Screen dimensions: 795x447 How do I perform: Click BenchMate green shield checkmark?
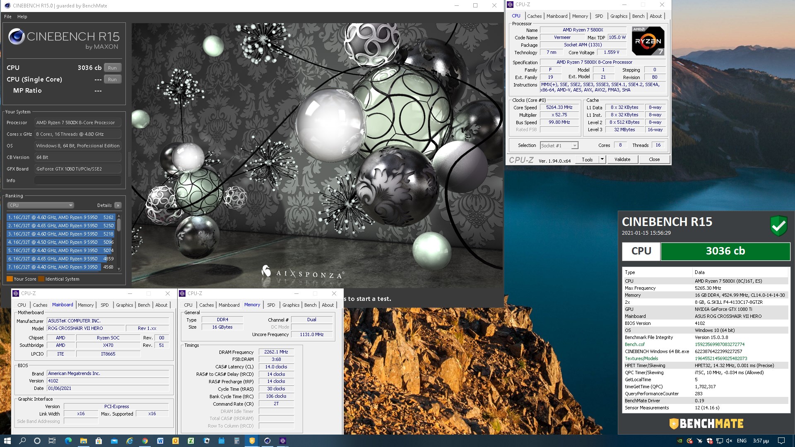tap(778, 226)
